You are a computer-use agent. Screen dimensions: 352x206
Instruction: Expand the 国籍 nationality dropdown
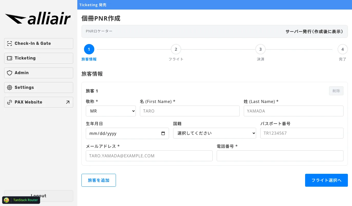pos(214,133)
